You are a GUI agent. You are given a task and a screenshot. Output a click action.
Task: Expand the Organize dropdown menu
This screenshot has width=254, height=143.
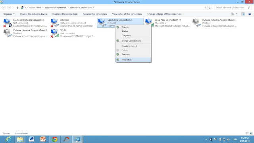tap(9, 14)
